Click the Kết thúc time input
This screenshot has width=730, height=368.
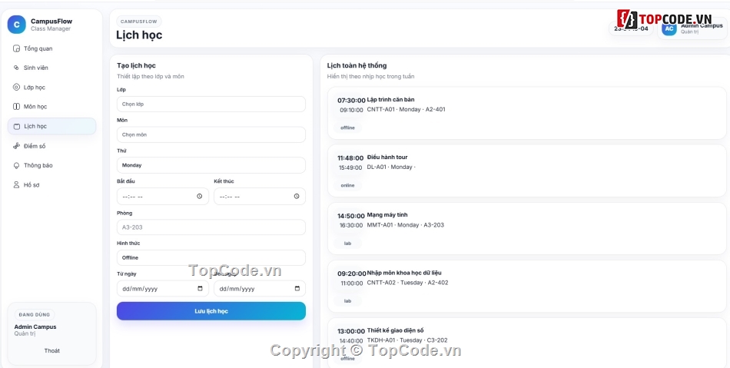pyautogui.click(x=259, y=197)
